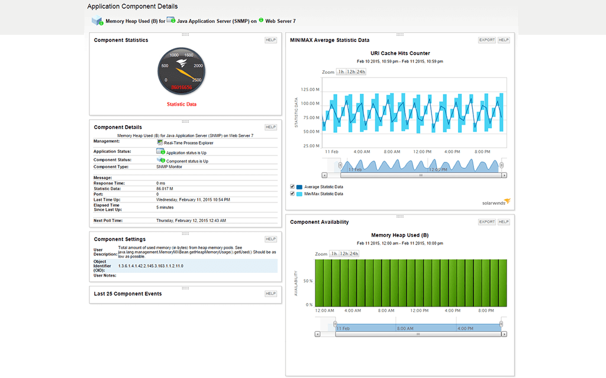The height and width of the screenshot is (378, 606).
Task: Click the Java Application Server status icon
Action: pyautogui.click(x=169, y=20)
